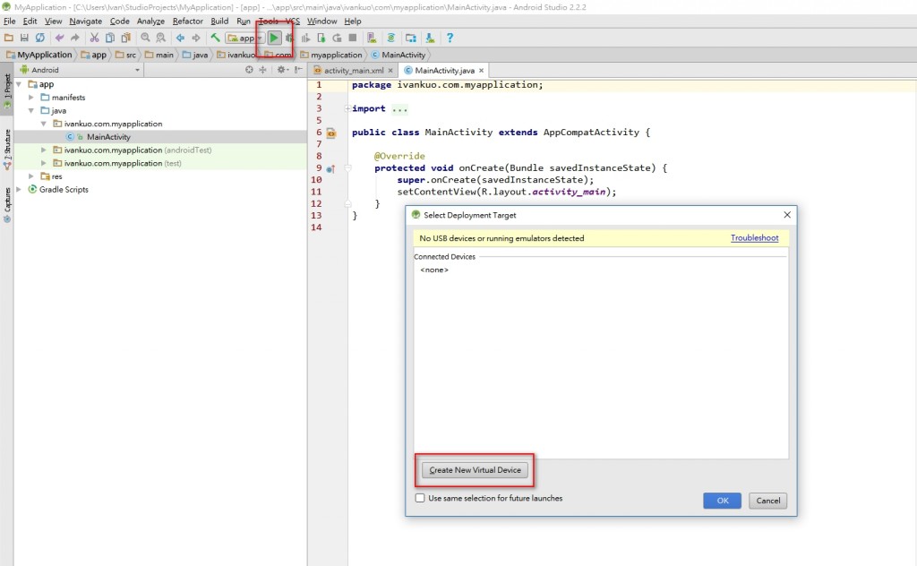The image size is (917, 566).
Task: Select MainActivity in the project tree
Action: [108, 137]
